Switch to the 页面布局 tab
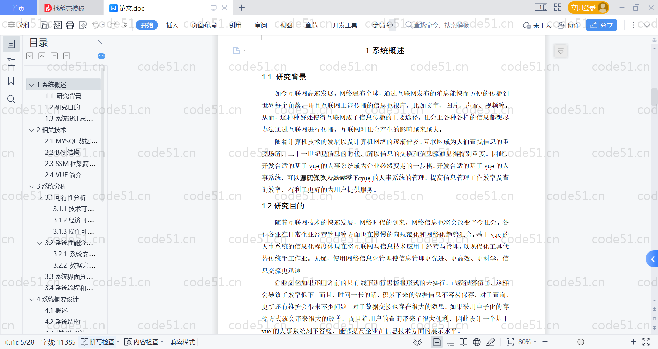This screenshot has height=349, width=658. [x=204, y=25]
